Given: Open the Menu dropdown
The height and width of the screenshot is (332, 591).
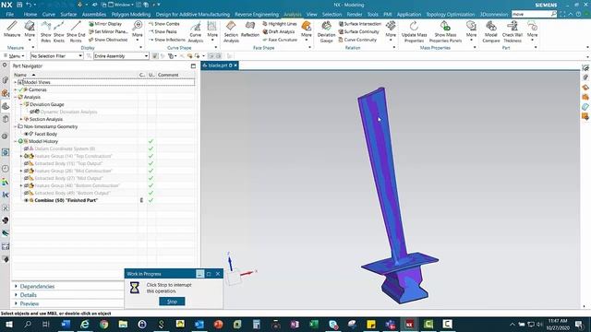Looking at the screenshot, I should [x=15, y=55].
